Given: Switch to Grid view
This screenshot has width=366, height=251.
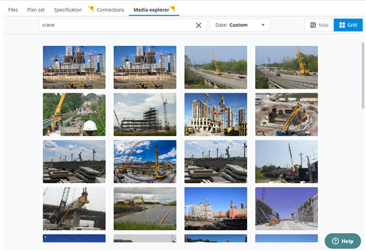Looking at the screenshot, I should pos(348,25).
